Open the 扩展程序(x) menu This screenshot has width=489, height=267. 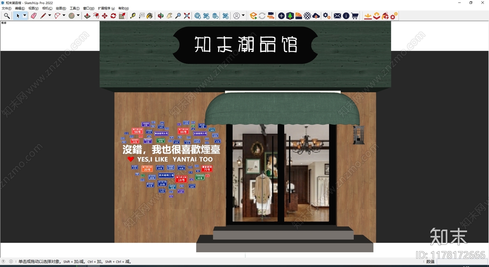(106, 8)
